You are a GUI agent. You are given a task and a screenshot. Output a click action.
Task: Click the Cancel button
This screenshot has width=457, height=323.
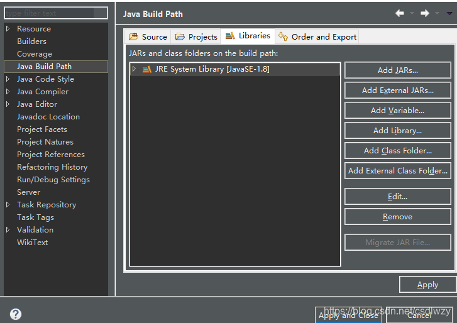pyautogui.click(x=419, y=315)
